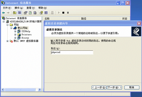Select the Printers virtual directory
The image size is (142, 97).
tap(26, 35)
